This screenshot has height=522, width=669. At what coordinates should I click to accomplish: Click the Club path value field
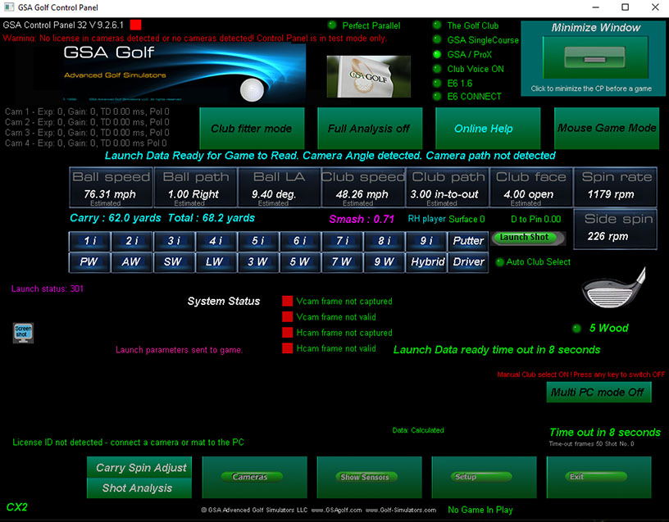pyautogui.click(x=447, y=187)
